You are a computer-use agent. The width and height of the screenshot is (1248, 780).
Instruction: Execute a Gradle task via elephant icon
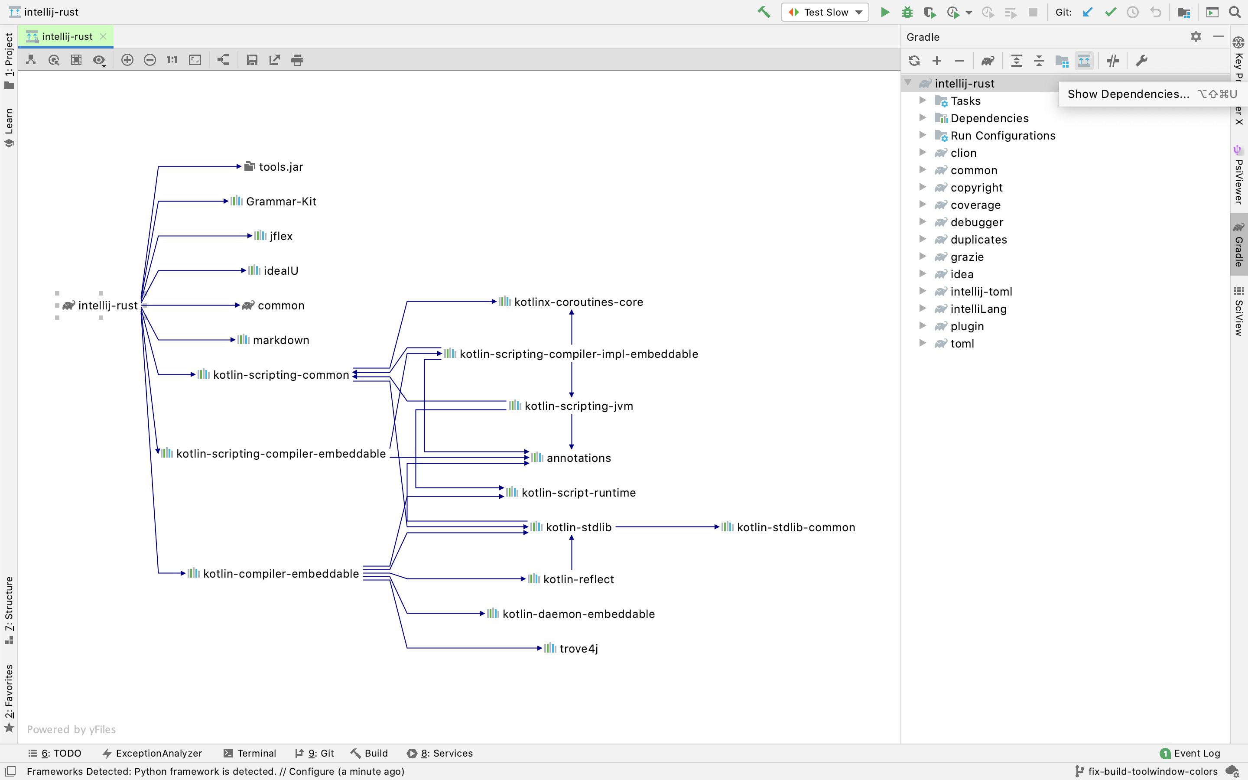click(x=987, y=60)
